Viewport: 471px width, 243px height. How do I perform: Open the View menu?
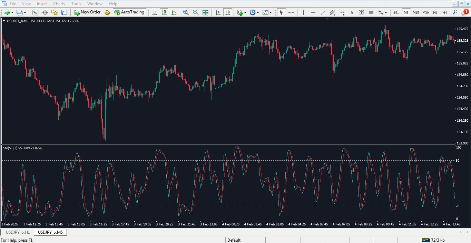(26, 4)
